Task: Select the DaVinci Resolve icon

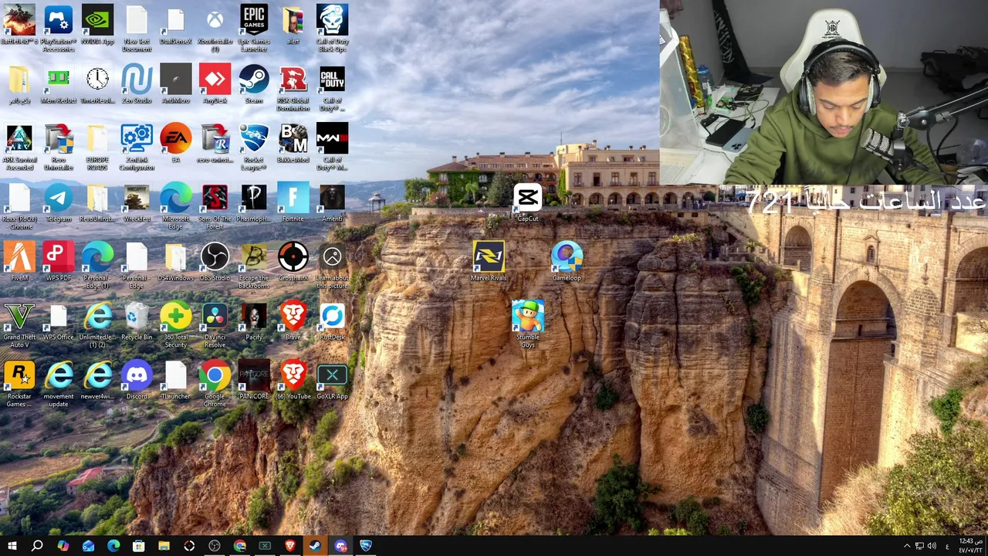Action: point(215,325)
